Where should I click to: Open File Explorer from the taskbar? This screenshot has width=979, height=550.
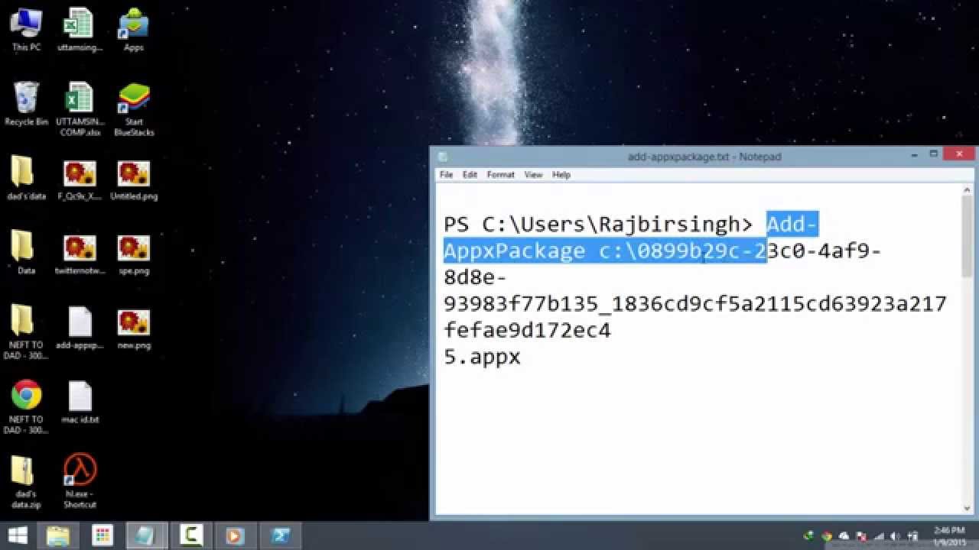(58, 535)
